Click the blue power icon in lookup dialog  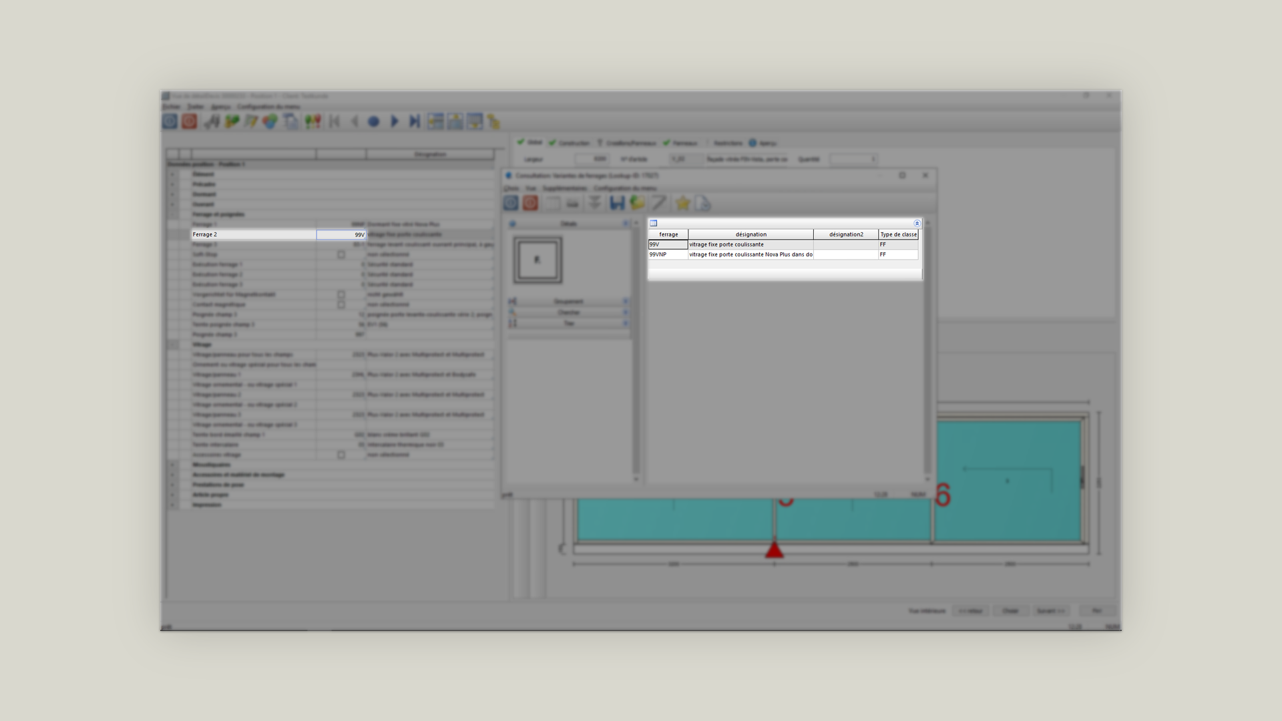click(511, 203)
